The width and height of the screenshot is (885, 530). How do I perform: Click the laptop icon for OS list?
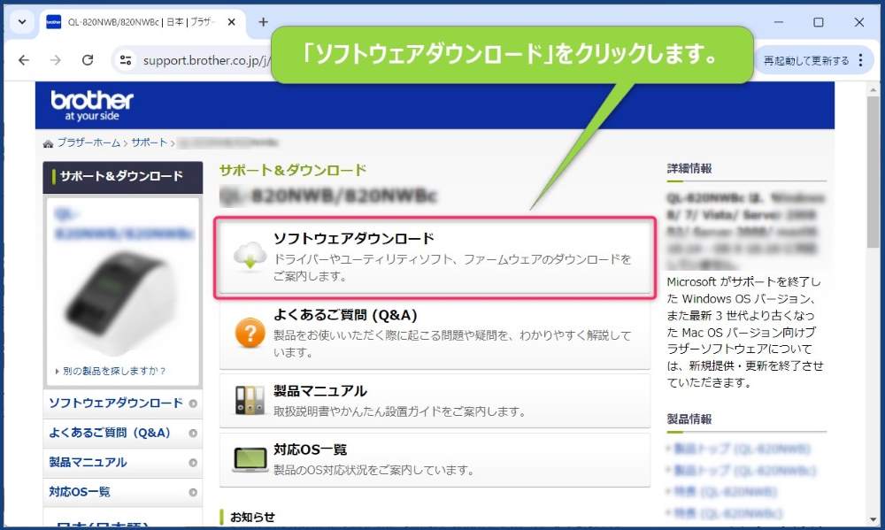coord(250,459)
